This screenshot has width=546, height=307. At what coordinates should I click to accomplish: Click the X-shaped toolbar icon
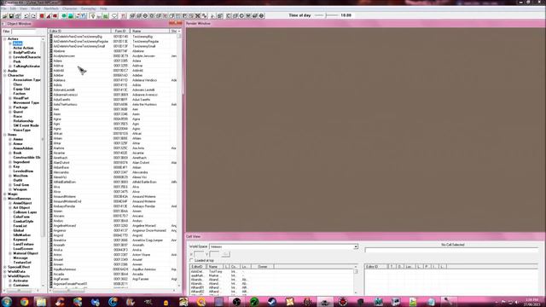(x=197, y=16)
